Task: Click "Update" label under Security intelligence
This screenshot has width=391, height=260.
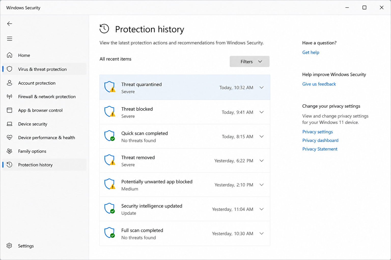Action: pos(129,213)
